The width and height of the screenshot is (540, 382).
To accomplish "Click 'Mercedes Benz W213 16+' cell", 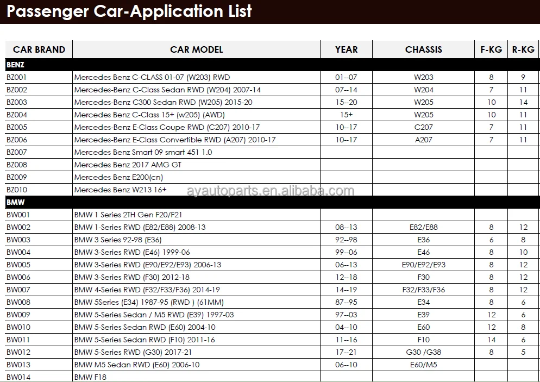I will 196,190.
